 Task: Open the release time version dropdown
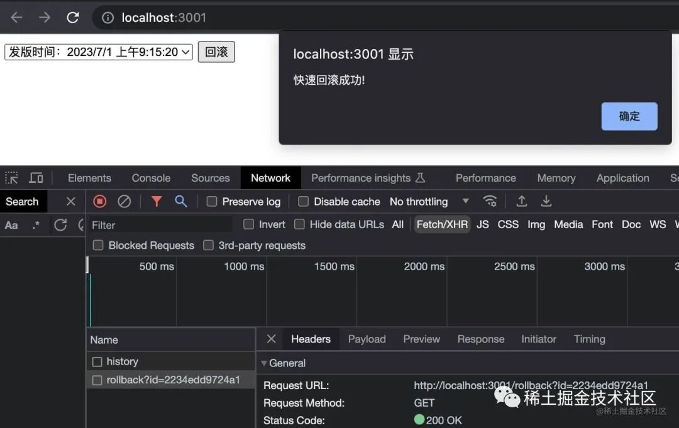click(99, 52)
